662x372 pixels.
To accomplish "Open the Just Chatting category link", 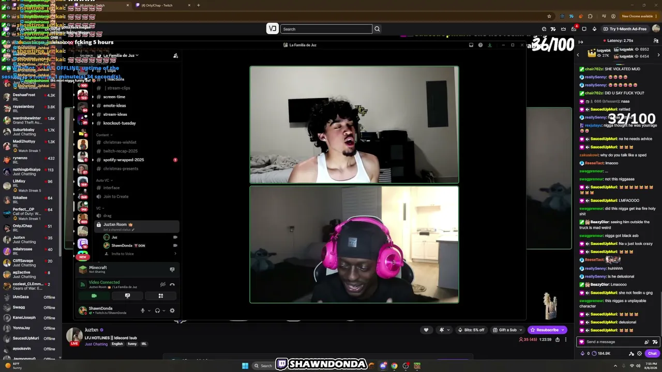I will [x=96, y=344].
